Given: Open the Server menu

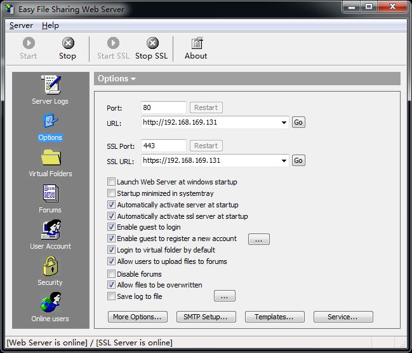Looking at the screenshot, I should coord(21,25).
